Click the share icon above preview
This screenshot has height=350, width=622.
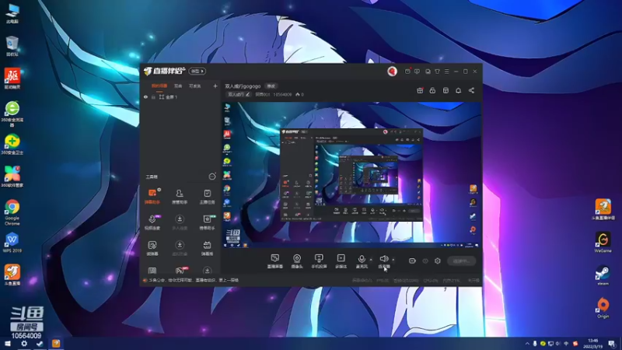471,90
